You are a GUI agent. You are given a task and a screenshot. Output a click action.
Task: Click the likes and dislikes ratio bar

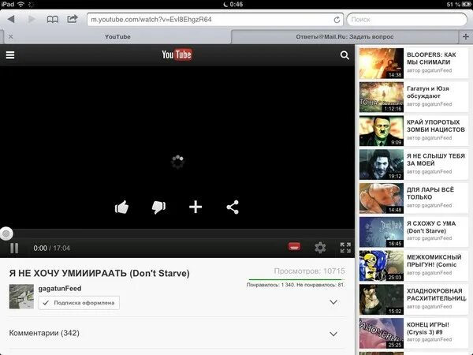[x=296, y=280]
